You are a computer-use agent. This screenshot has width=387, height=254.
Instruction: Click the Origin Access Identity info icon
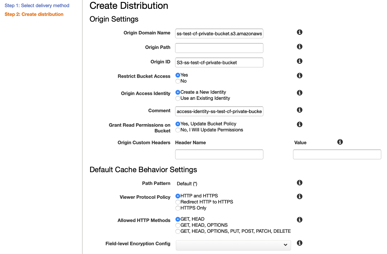tap(299, 93)
